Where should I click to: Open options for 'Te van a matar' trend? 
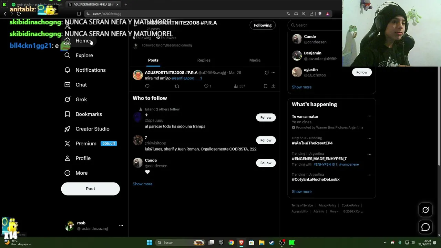[x=369, y=116]
